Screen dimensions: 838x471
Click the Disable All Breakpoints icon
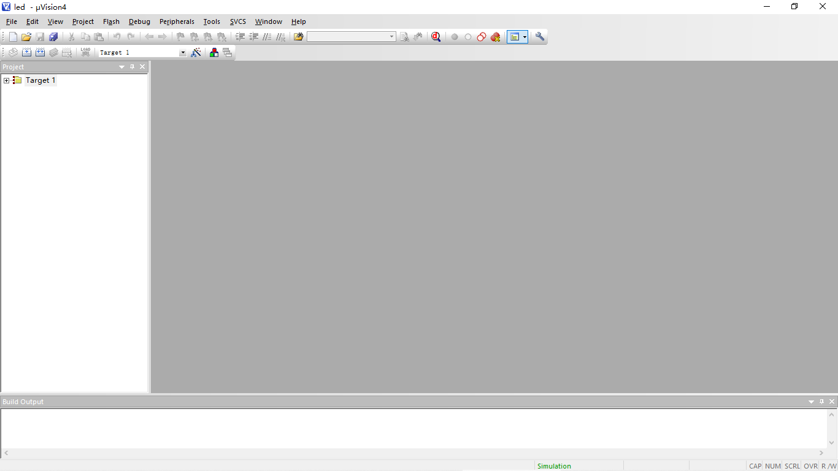pyautogui.click(x=482, y=37)
